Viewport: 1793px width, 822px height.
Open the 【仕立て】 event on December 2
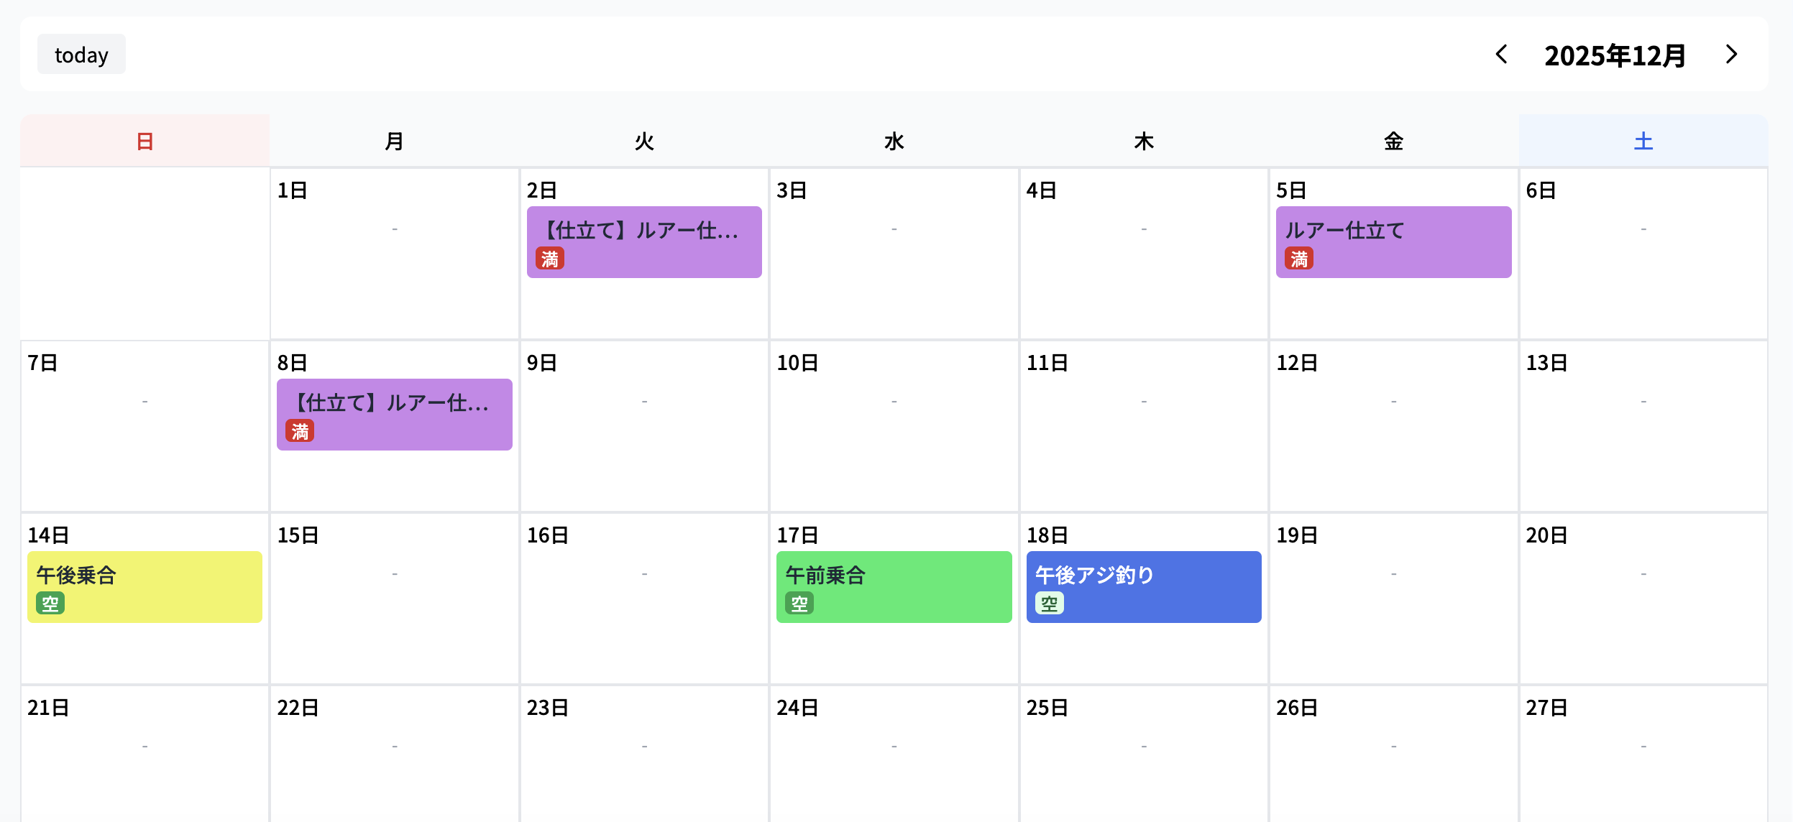[x=643, y=231]
